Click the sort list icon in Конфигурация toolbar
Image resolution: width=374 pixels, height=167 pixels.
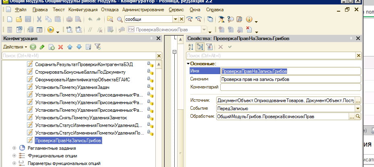[89, 47]
